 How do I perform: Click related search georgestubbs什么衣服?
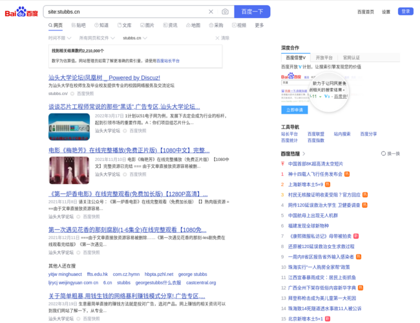click(158, 282)
